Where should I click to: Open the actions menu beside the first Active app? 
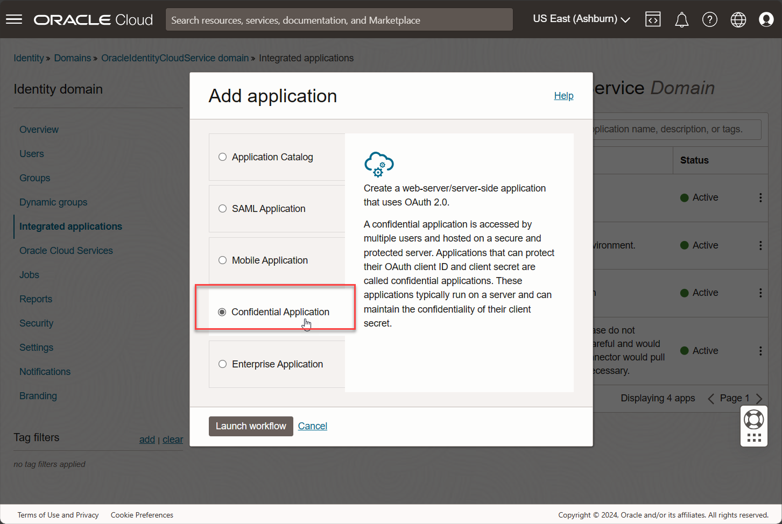point(760,197)
